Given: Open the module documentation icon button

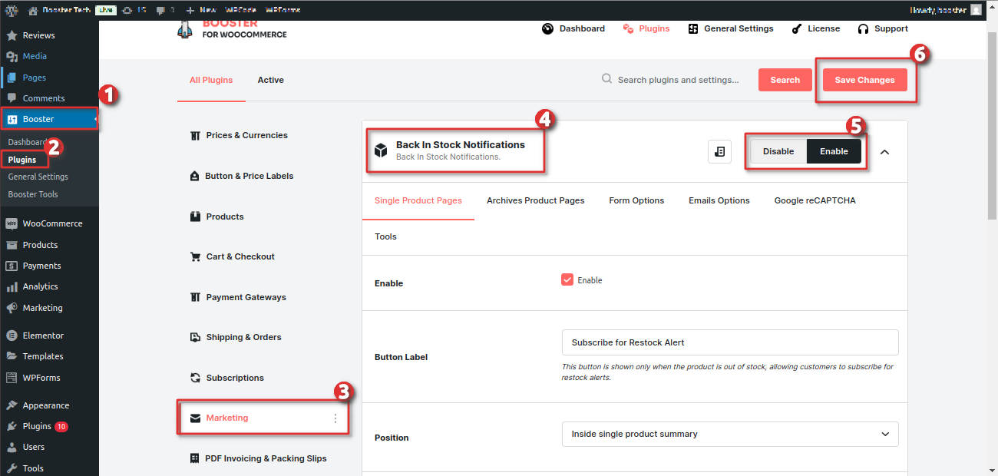Looking at the screenshot, I should click(719, 152).
